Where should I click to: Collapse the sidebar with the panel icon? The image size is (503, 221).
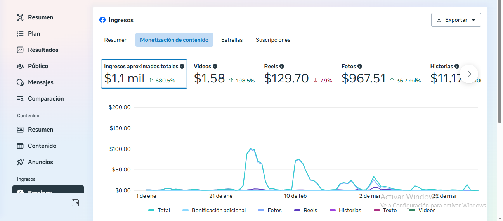pyautogui.click(x=75, y=203)
